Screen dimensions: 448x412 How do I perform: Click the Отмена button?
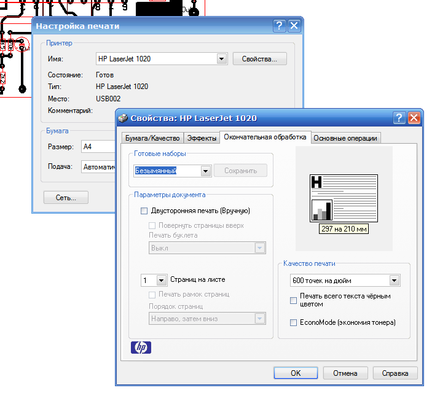(345, 373)
